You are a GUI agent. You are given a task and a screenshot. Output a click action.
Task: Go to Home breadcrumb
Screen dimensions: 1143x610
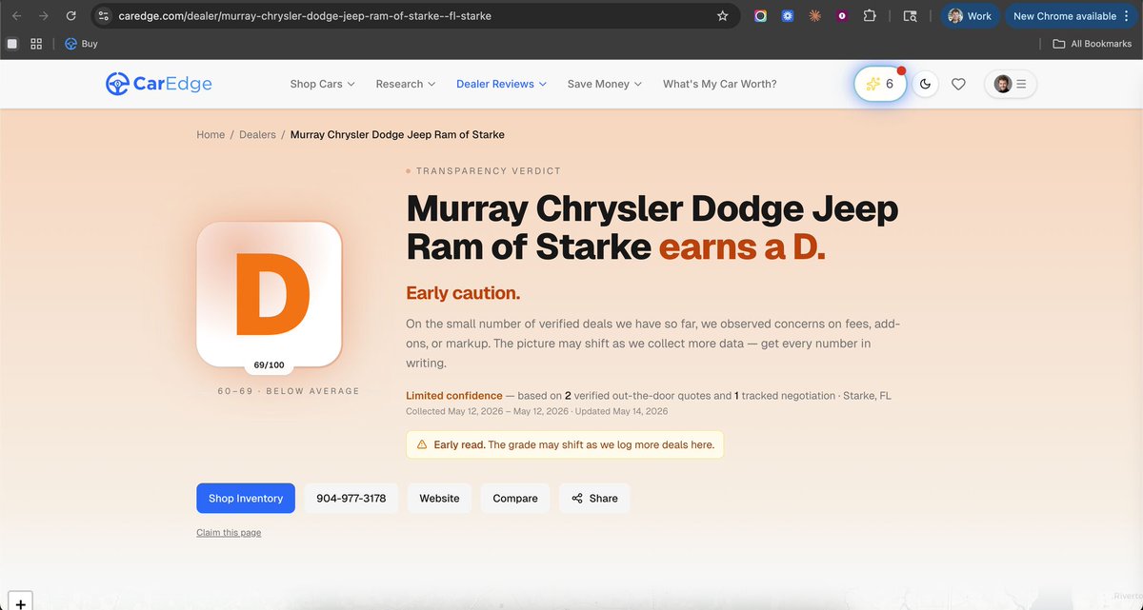(211, 135)
